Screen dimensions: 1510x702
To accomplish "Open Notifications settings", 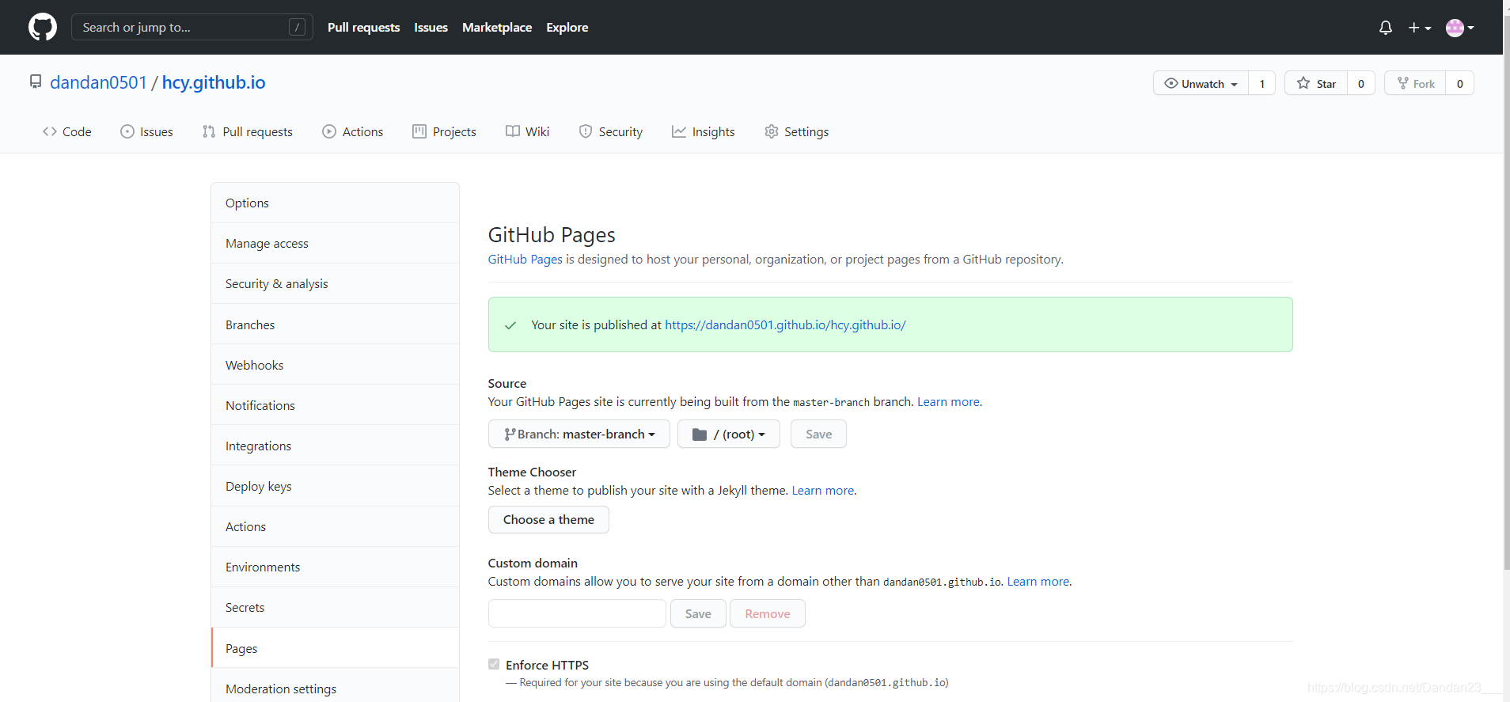I will coord(335,405).
